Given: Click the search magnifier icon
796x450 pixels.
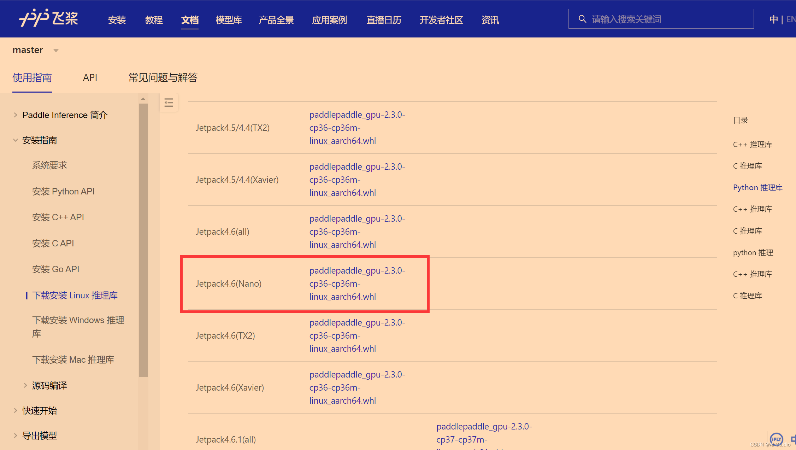Looking at the screenshot, I should click(x=582, y=19).
